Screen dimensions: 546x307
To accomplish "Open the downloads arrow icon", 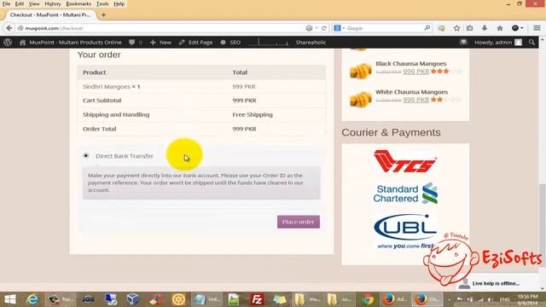I will tap(485, 28).
